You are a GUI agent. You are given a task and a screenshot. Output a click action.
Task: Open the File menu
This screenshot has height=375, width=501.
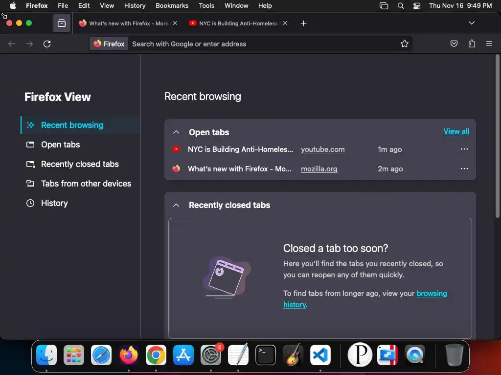pos(63,5)
